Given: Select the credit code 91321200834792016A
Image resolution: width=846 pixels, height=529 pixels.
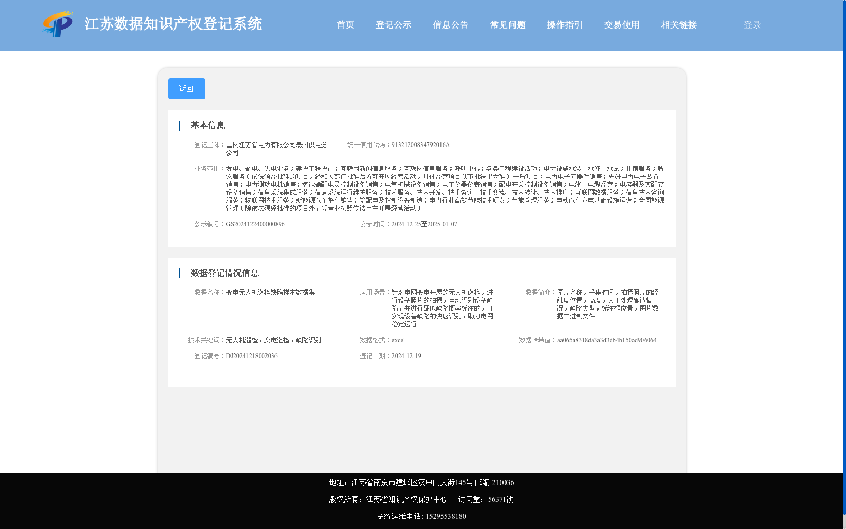Looking at the screenshot, I should pos(421,145).
